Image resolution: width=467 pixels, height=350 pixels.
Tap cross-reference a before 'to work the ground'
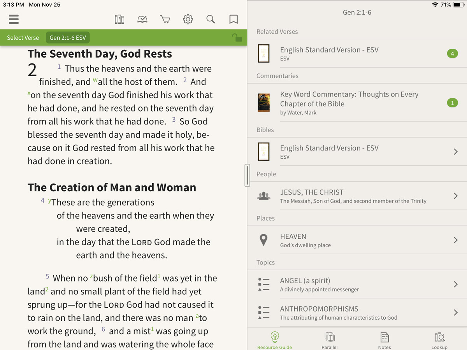coord(197,316)
